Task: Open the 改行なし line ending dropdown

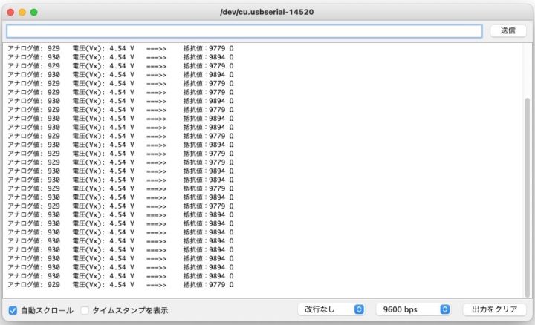Action: 331,309
